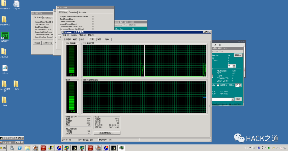Increase the value 40 spinner
288x151 pixels.
(x=234, y=65)
